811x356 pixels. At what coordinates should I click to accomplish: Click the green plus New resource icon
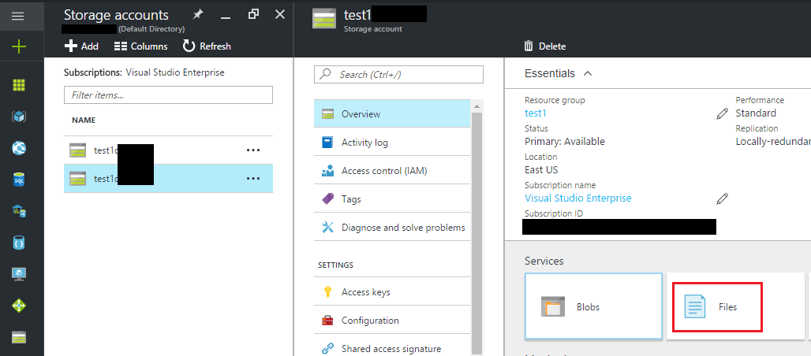coord(19,46)
